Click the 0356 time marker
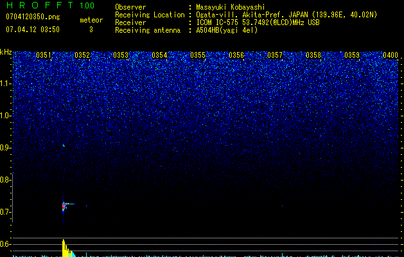 click(x=236, y=55)
